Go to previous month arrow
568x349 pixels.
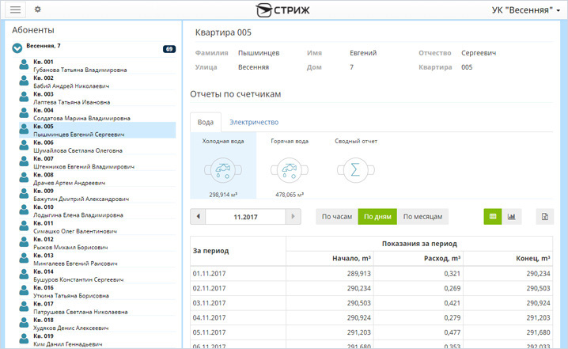(198, 217)
